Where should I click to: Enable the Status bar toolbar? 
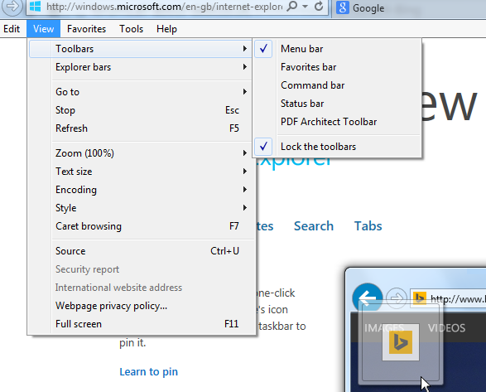(x=338, y=104)
